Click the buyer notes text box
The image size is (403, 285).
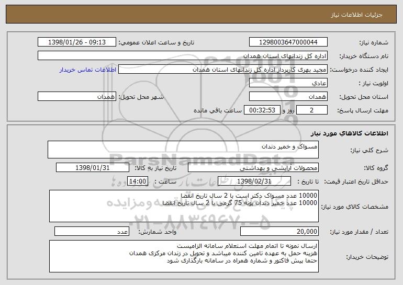[184, 256]
